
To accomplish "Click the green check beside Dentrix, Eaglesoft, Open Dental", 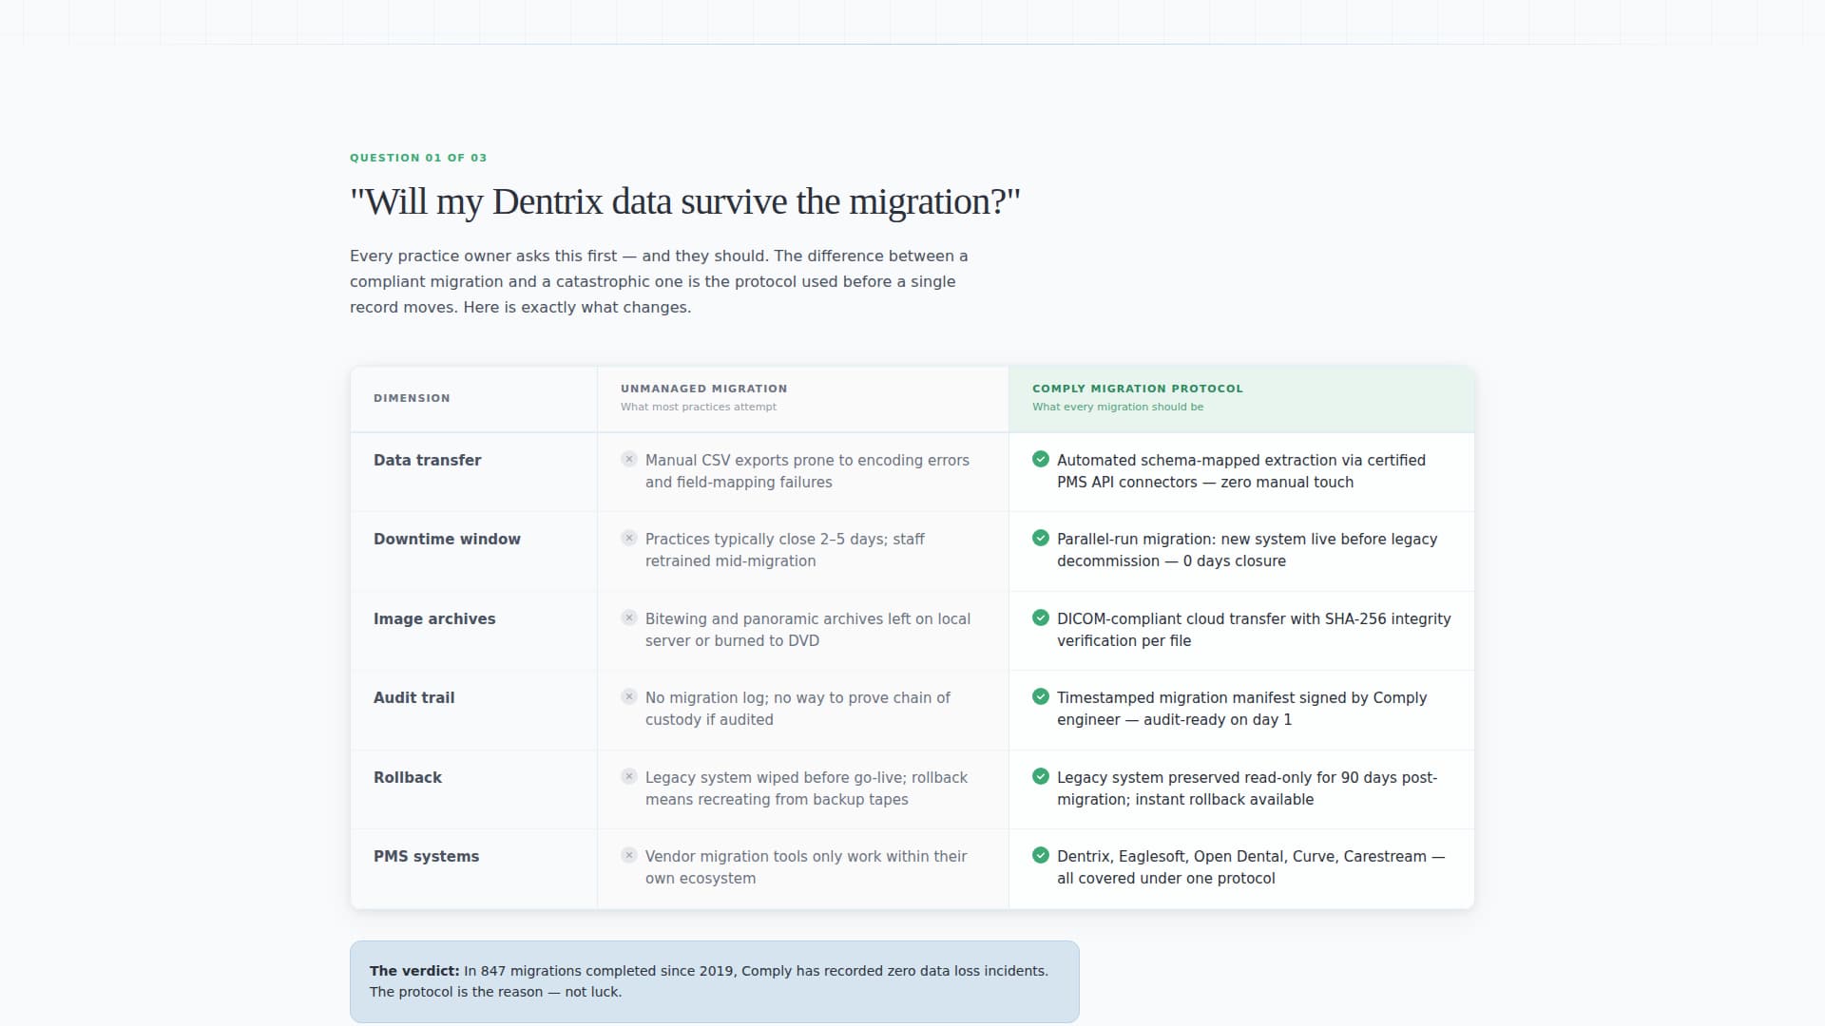I will 1041,855.
